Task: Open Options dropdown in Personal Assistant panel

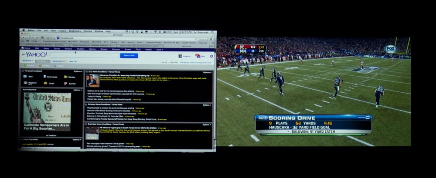Action: [78, 71]
